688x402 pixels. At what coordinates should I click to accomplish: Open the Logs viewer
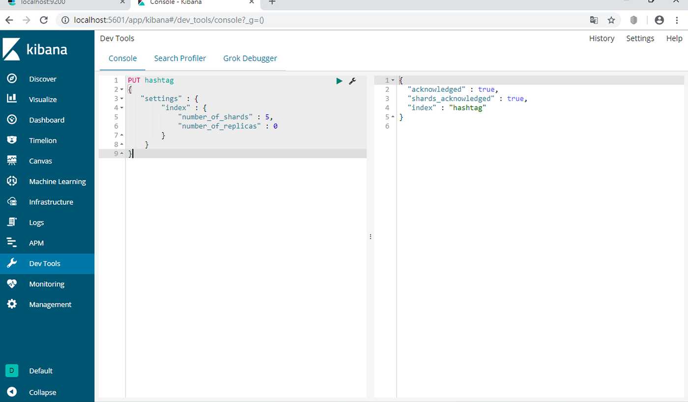[36, 222]
